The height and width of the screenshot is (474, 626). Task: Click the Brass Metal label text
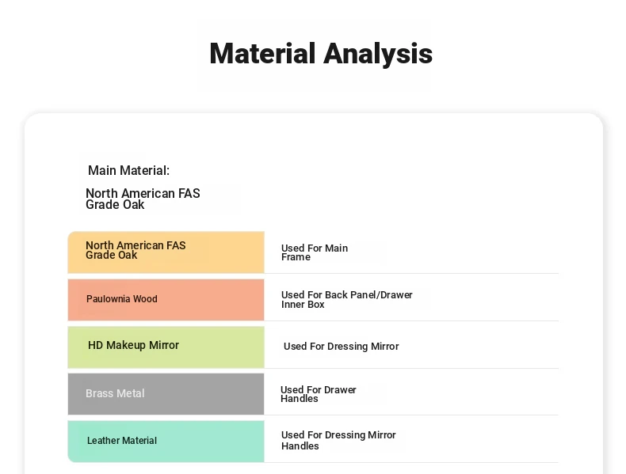coord(115,393)
